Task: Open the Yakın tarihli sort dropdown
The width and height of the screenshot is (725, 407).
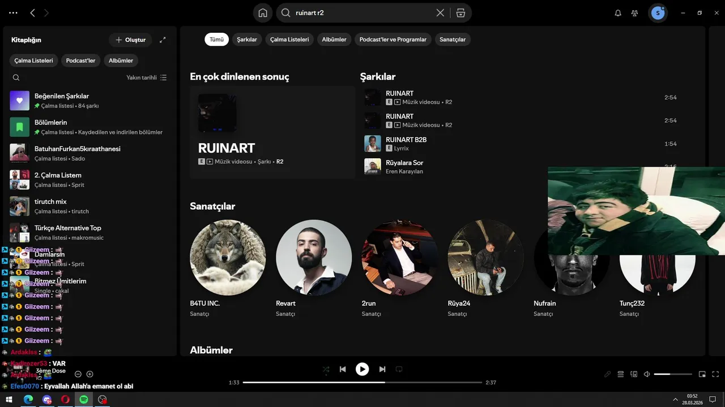Action: 146,77
